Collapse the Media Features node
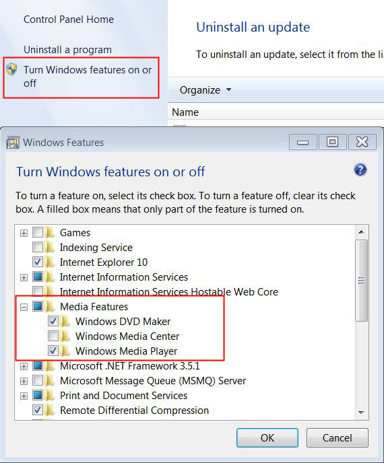Image resolution: width=384 pixels, height=463 pixels. tap(24, 307)
